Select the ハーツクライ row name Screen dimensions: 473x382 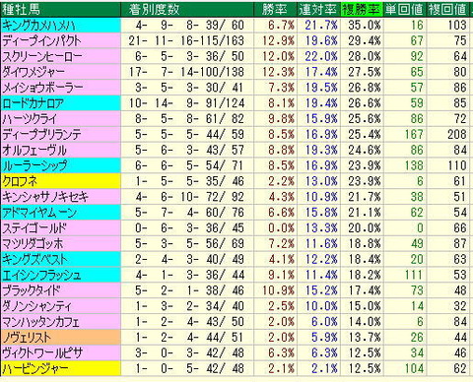[30, 119]
